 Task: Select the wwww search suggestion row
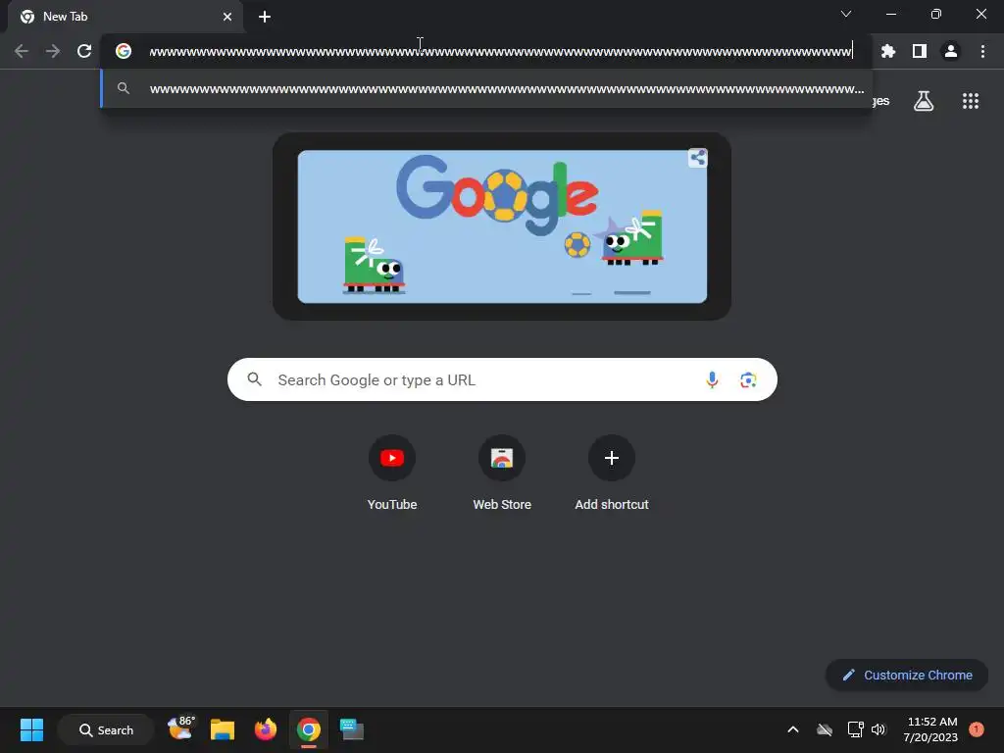486,88
